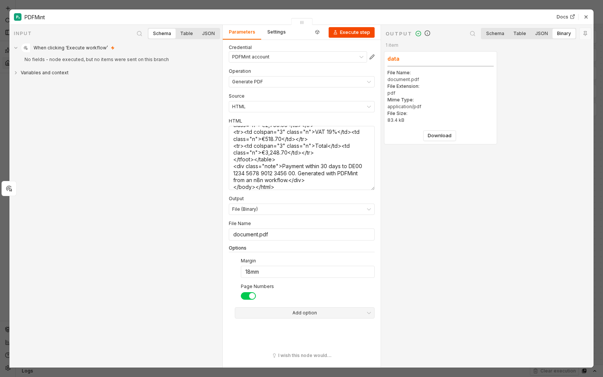Search the input panel data
Screen dimensions: 603x377
[x=139, y=34]
